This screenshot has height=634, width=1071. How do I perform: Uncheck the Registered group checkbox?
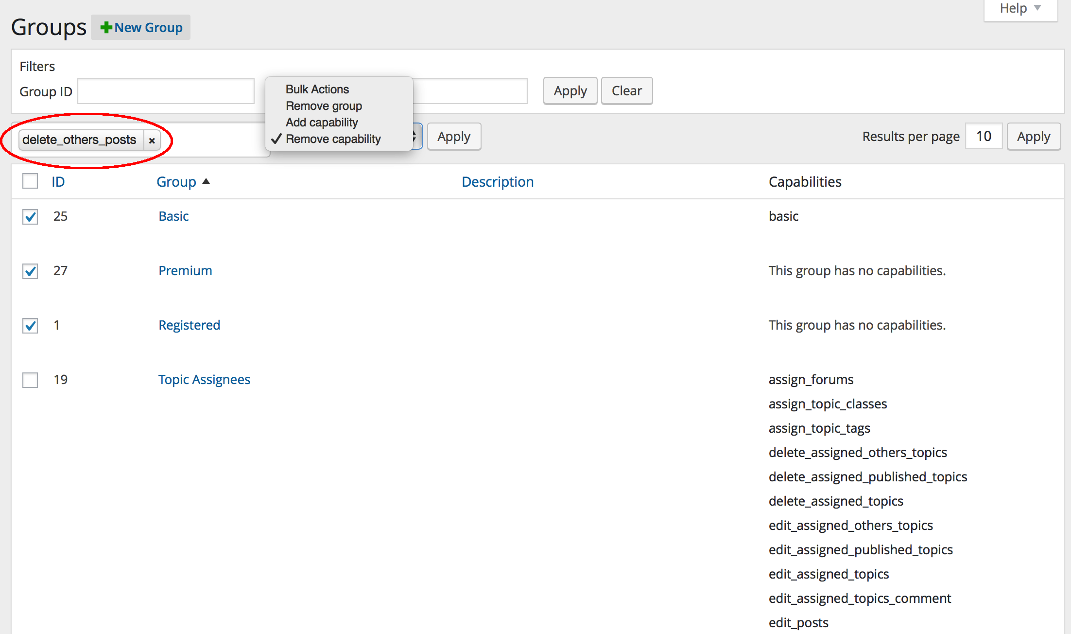click(30, 325)
